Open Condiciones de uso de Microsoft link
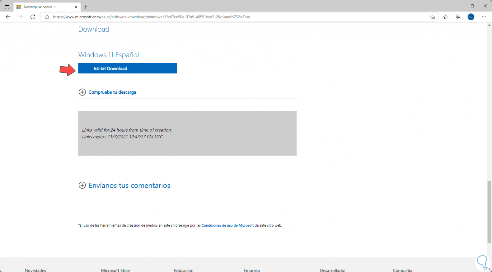This screenshot has width=492, height=272. tap(228, 225)
